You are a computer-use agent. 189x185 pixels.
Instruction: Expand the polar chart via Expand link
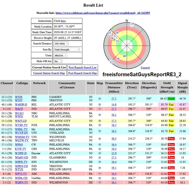[x=145, y=68]
